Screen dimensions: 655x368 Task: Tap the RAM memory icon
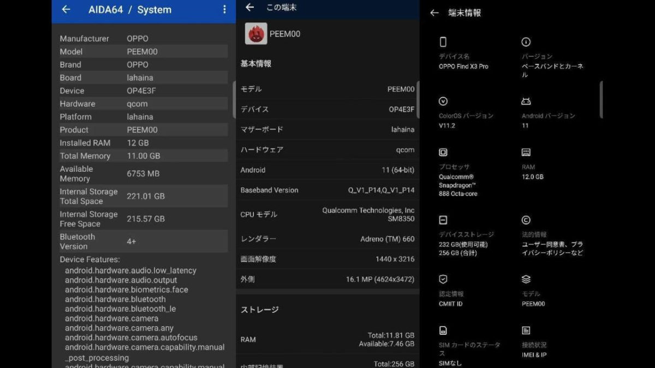[x=526, y=153]
